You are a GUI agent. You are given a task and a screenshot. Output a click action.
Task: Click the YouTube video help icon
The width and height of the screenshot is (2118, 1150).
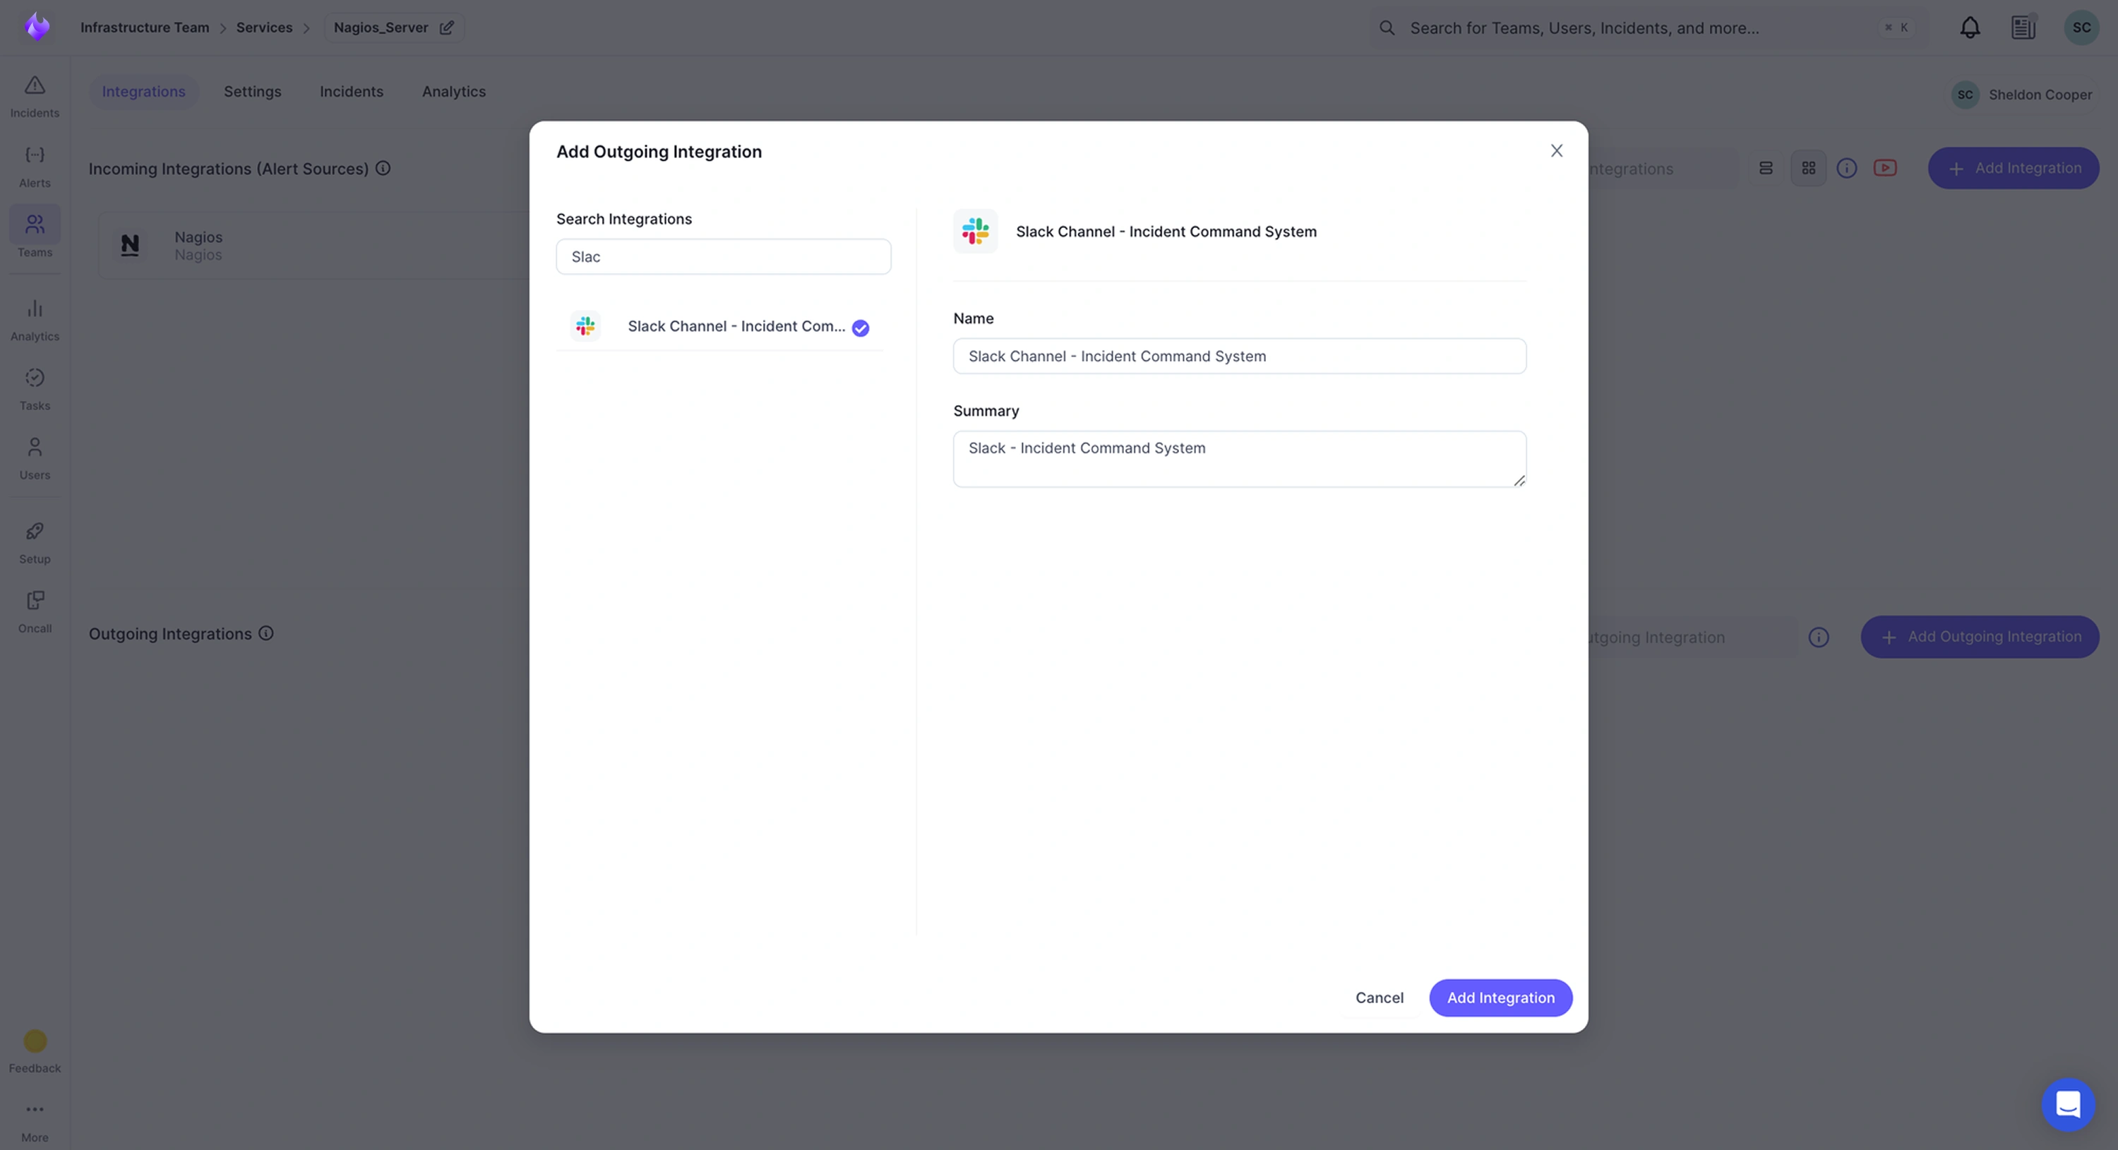(1884, 169)
